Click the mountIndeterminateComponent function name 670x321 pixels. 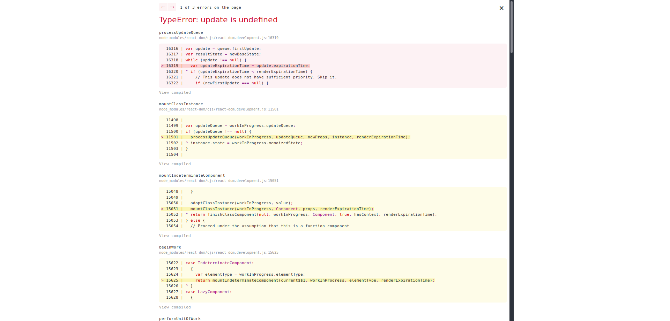(192, 176)
